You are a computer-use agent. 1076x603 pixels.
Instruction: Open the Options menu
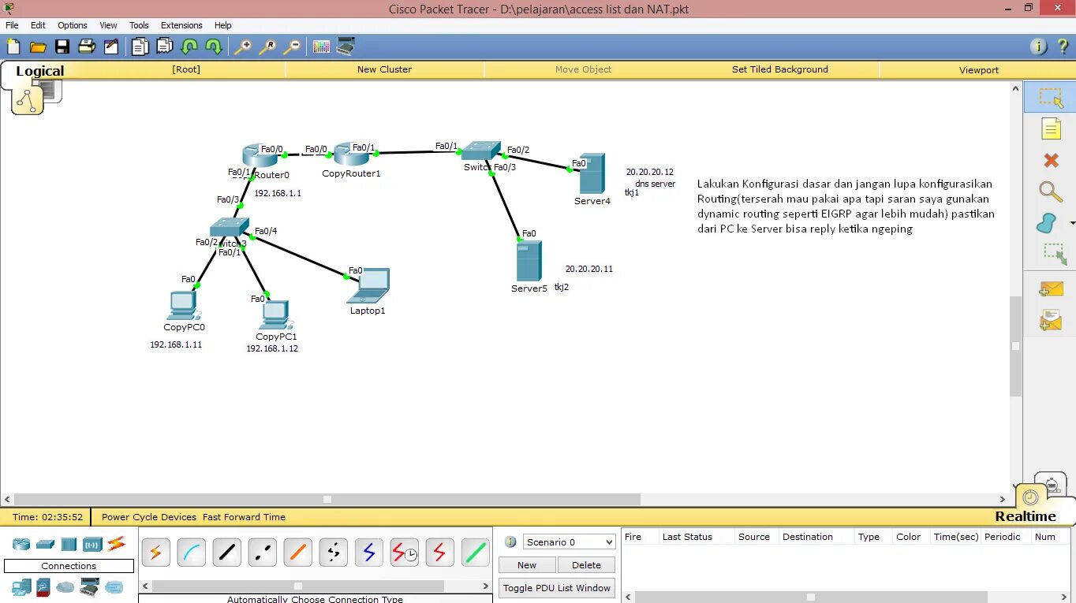(x=73, y=25)
